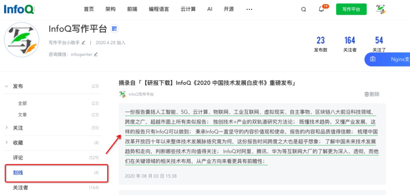The width and height of the screenshot is (410, 195).
Task: Expand the 收藏 sidebar section
Action: tap(6, 143)
